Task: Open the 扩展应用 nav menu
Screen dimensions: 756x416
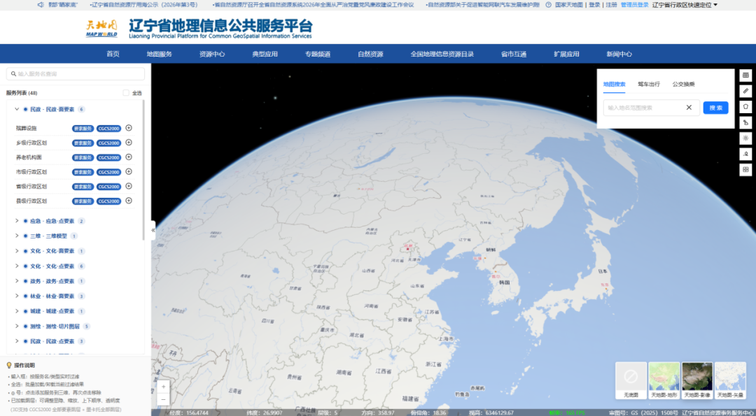Action: pos(566,54)
